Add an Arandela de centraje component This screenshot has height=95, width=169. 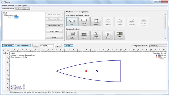[x=96, y=35]
